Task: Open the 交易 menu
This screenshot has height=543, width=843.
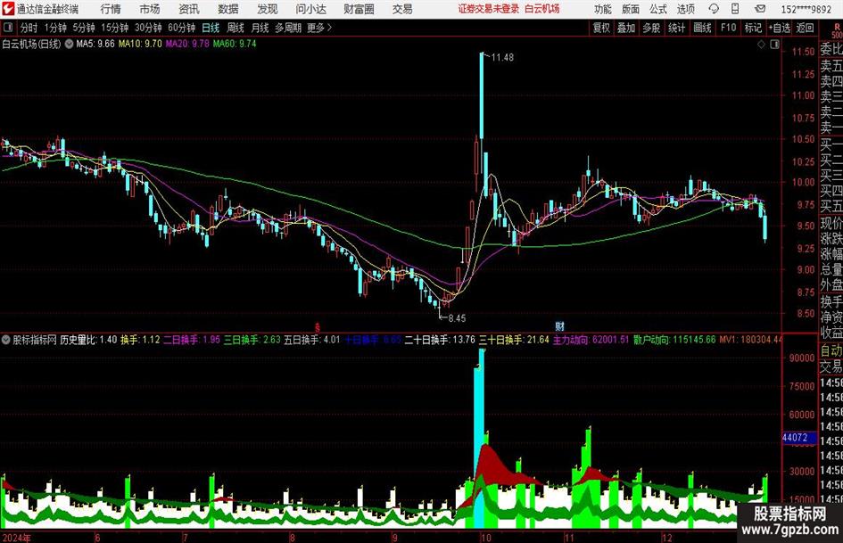Action: point(402,9)
